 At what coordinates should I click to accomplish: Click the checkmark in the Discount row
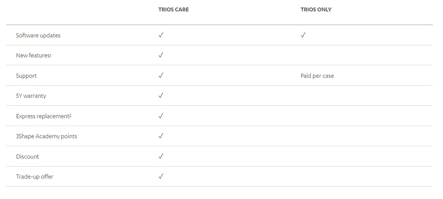pyautogui.click(x=161, y=156)
